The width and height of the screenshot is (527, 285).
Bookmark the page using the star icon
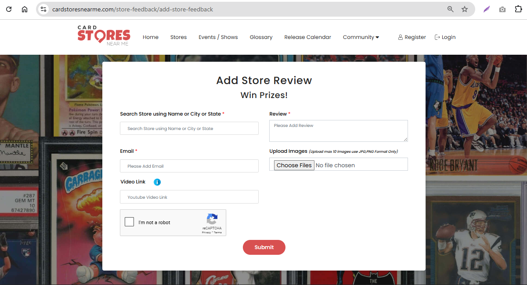[465, 9]
